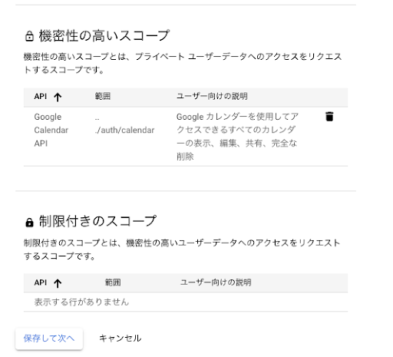
Task: Click the 保存して次へ button
Action: [49, 339]
